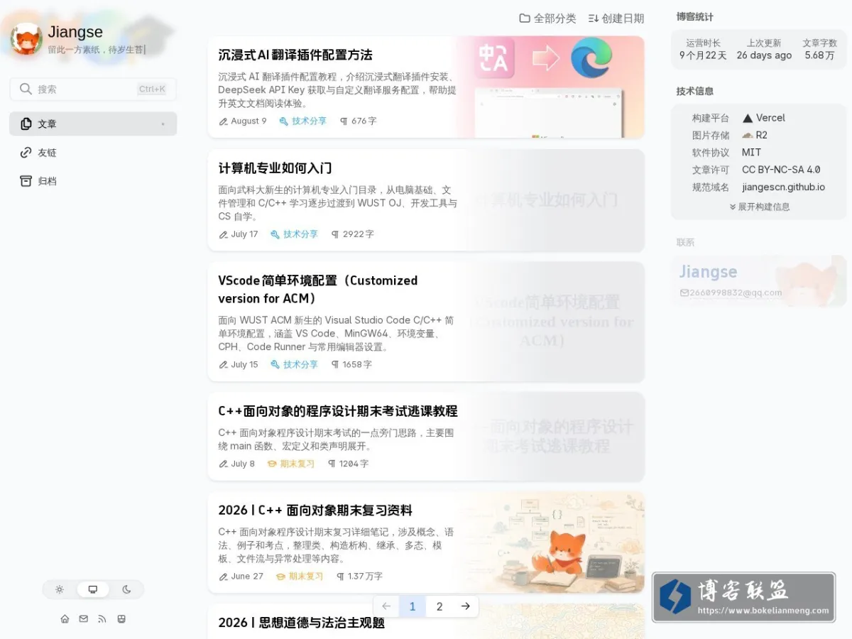Go to next page arrow
This screenshot has width=852, height=639.
466,606
